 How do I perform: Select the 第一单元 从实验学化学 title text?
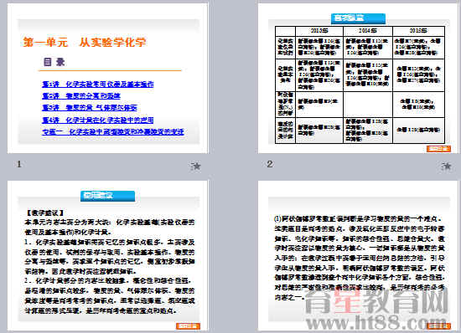[x=85, y=42]
